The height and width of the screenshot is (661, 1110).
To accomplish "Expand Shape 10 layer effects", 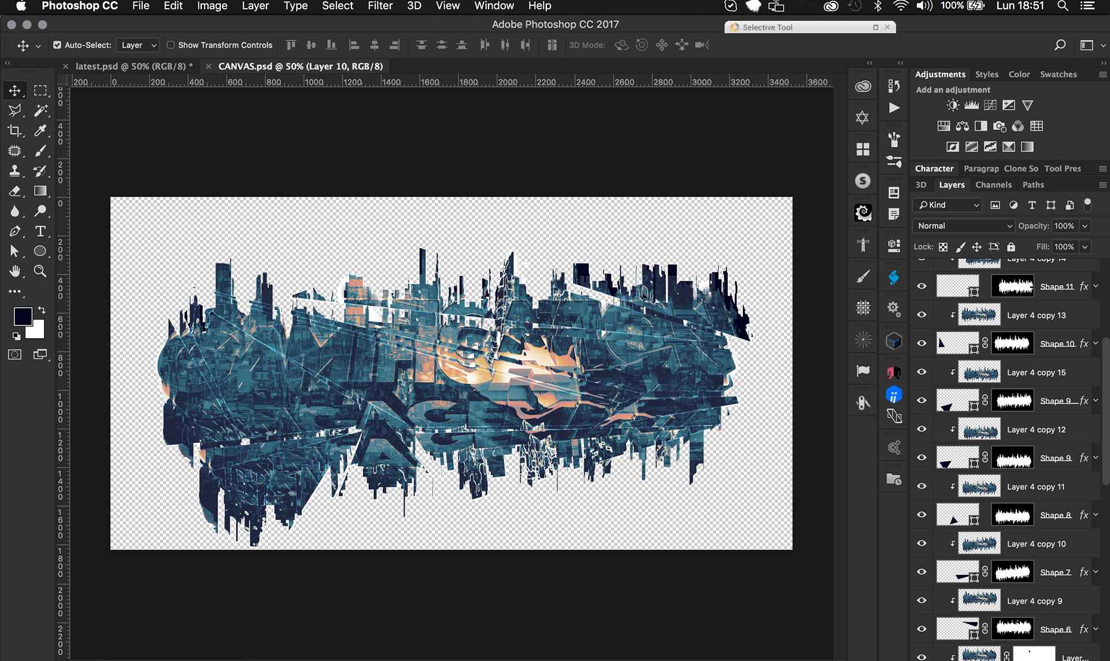I will click(x=1096, y=343).
